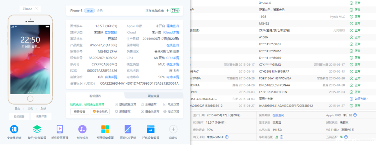
Task: Open the CPU详情 link
Action: pos(173,58)
